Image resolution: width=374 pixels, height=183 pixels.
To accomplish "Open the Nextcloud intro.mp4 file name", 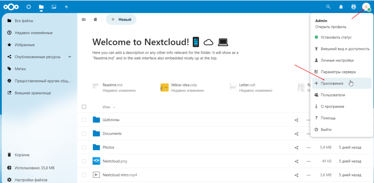I will (x=120, y=175).
